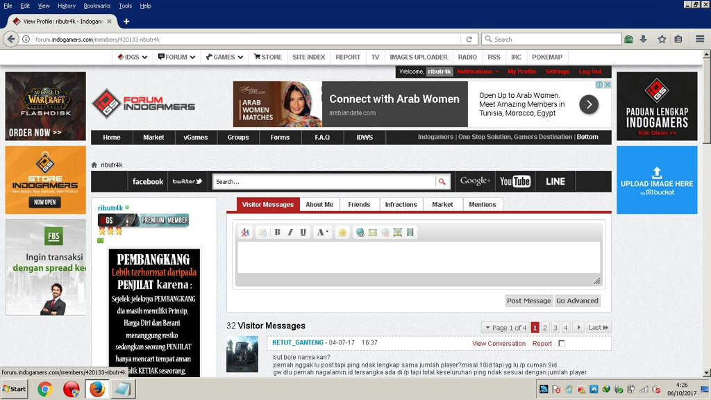Click the browser back arrow button

11,39
